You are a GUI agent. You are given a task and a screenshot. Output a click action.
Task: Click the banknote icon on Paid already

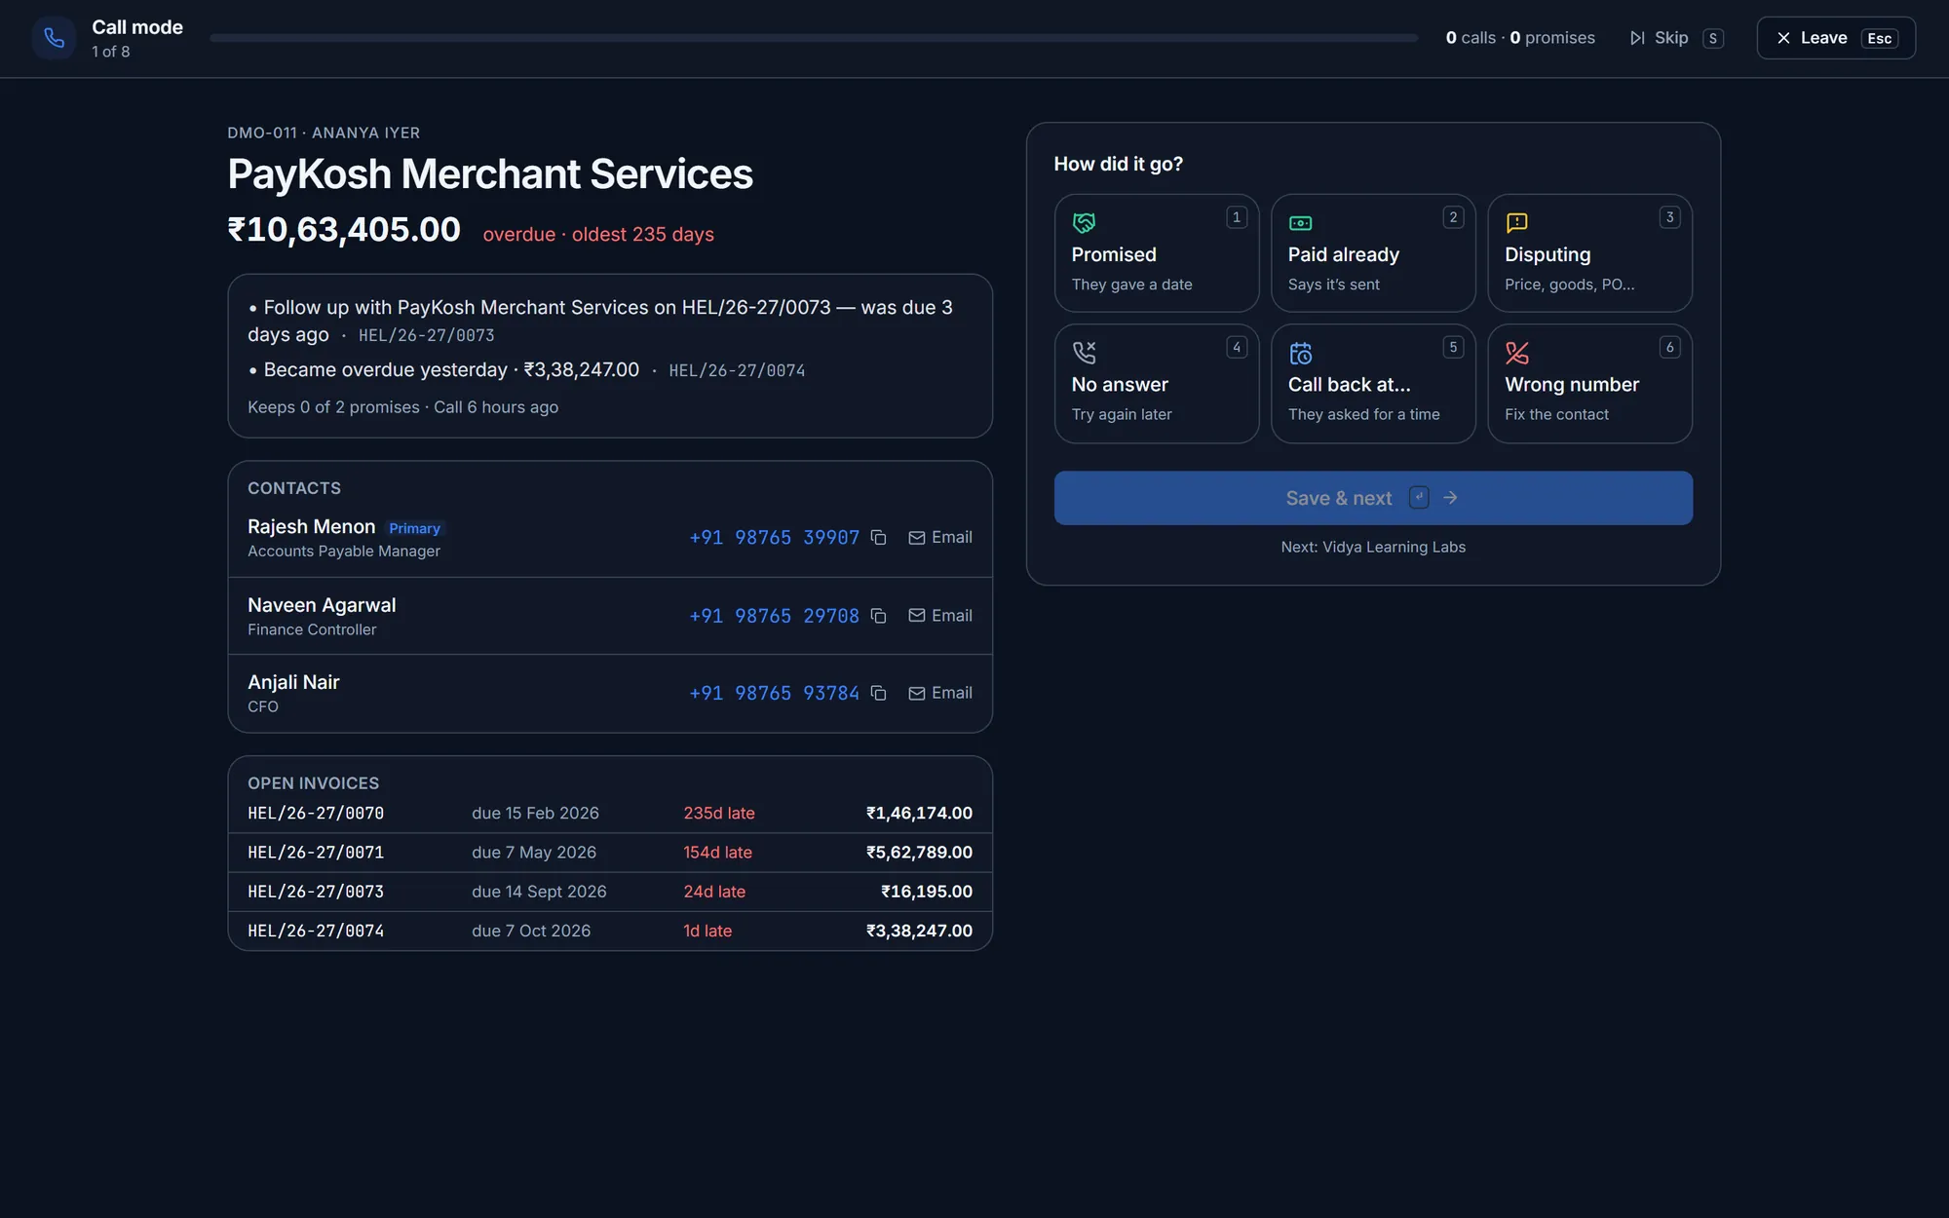tap(1300, 223)
